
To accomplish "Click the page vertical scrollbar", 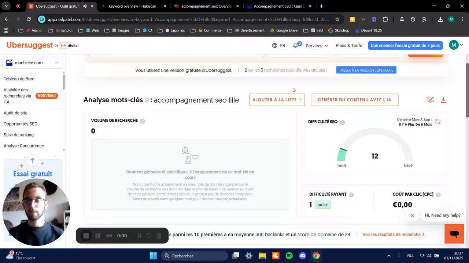I will (x=467, y=90).
